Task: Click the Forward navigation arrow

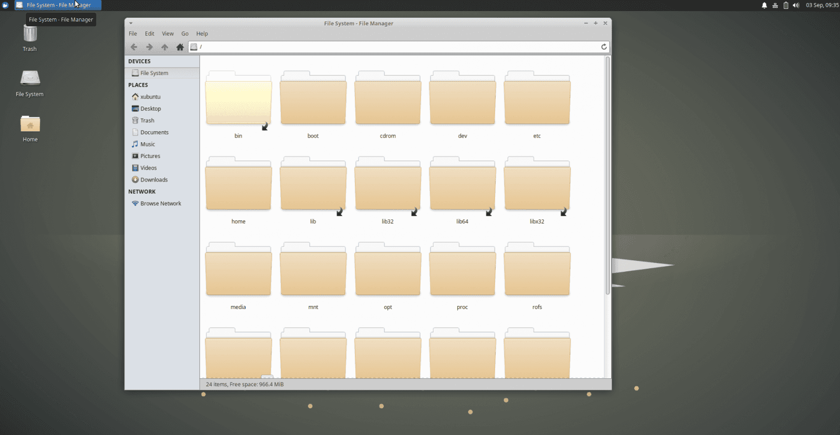Action: pos(149,47)
